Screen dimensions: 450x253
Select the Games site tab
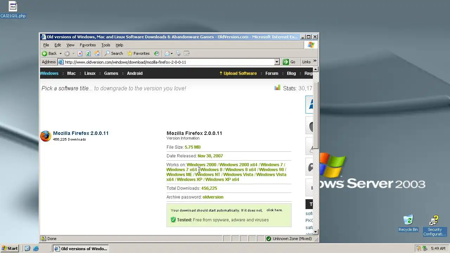pos(111,73)
